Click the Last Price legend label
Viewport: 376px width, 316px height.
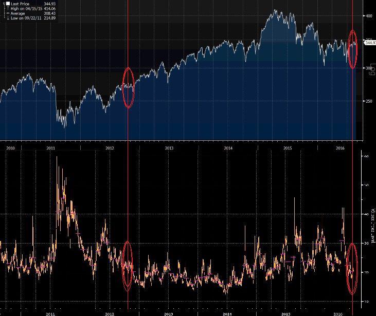tap(20, 4)
